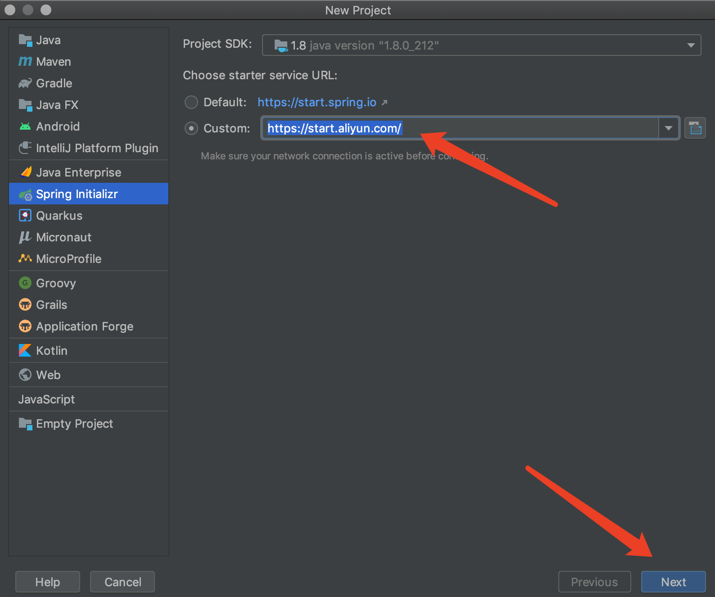Click the Web globe icon

25,375
